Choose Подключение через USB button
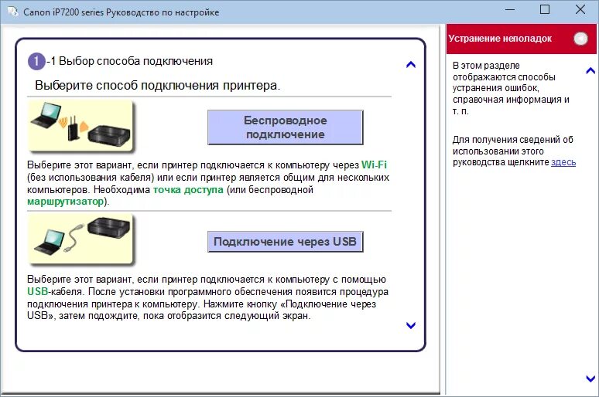Viewport: 599px width, 397px height. point(285,242)
